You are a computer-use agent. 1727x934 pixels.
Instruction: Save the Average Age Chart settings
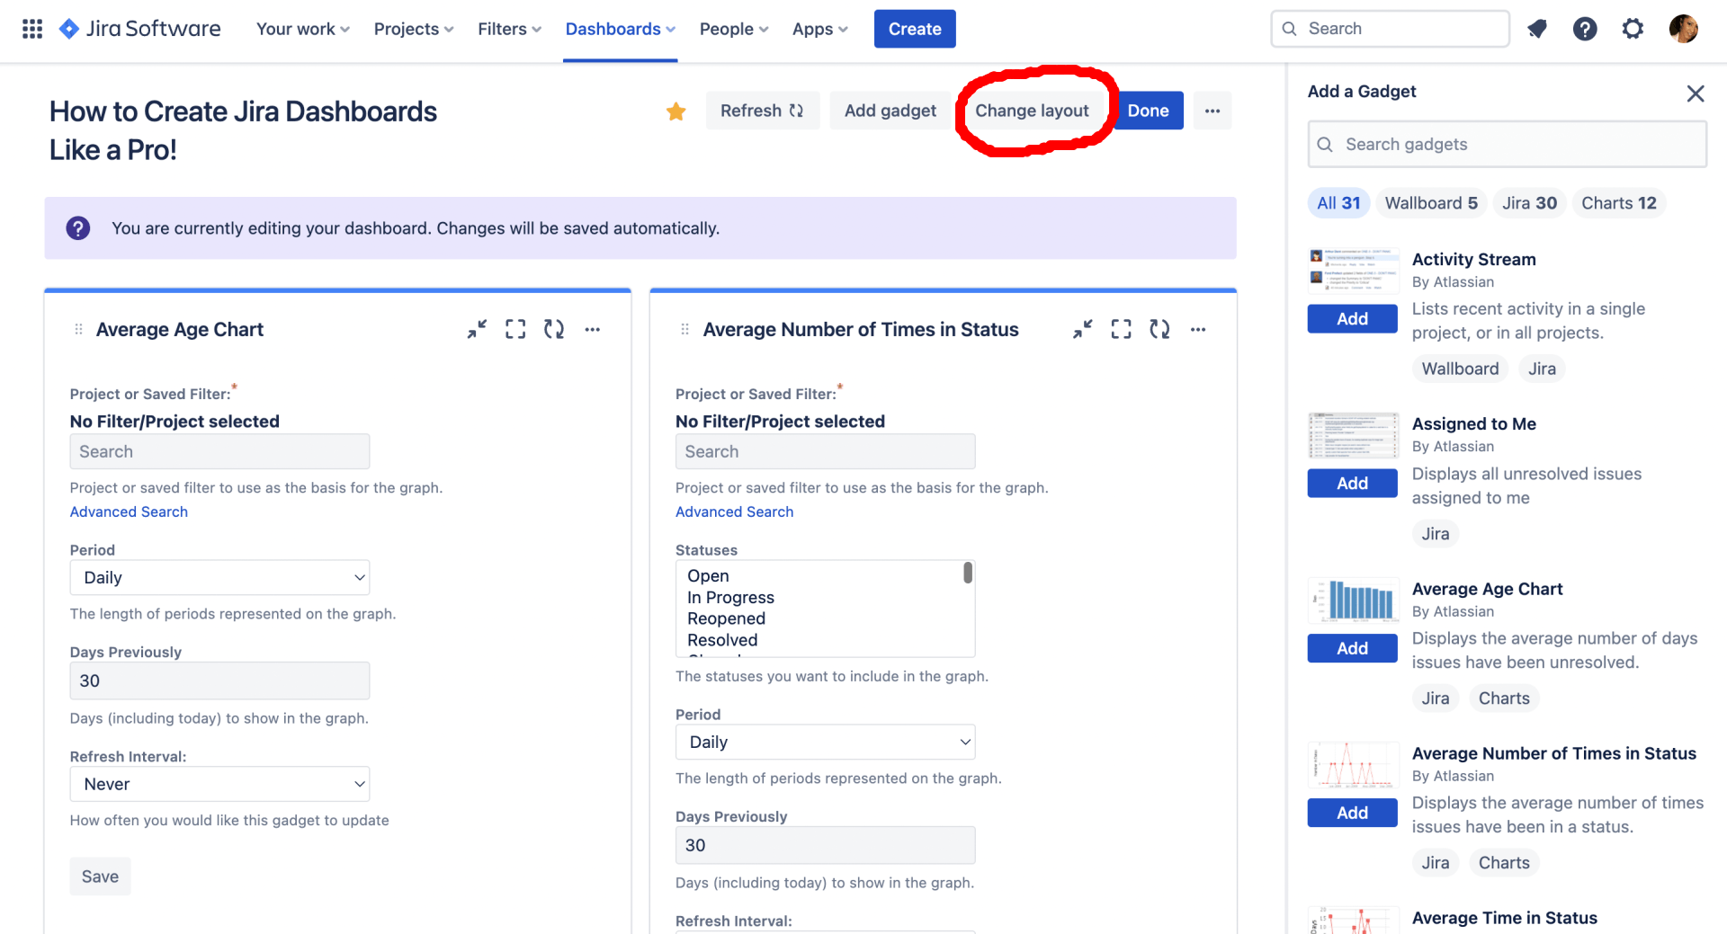pos(100,876)
